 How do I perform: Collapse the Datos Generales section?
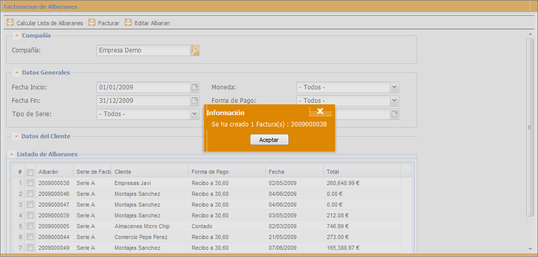click(16, 72)
